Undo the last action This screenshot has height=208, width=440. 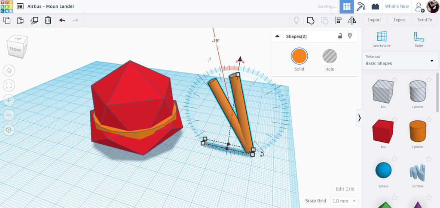62,20
